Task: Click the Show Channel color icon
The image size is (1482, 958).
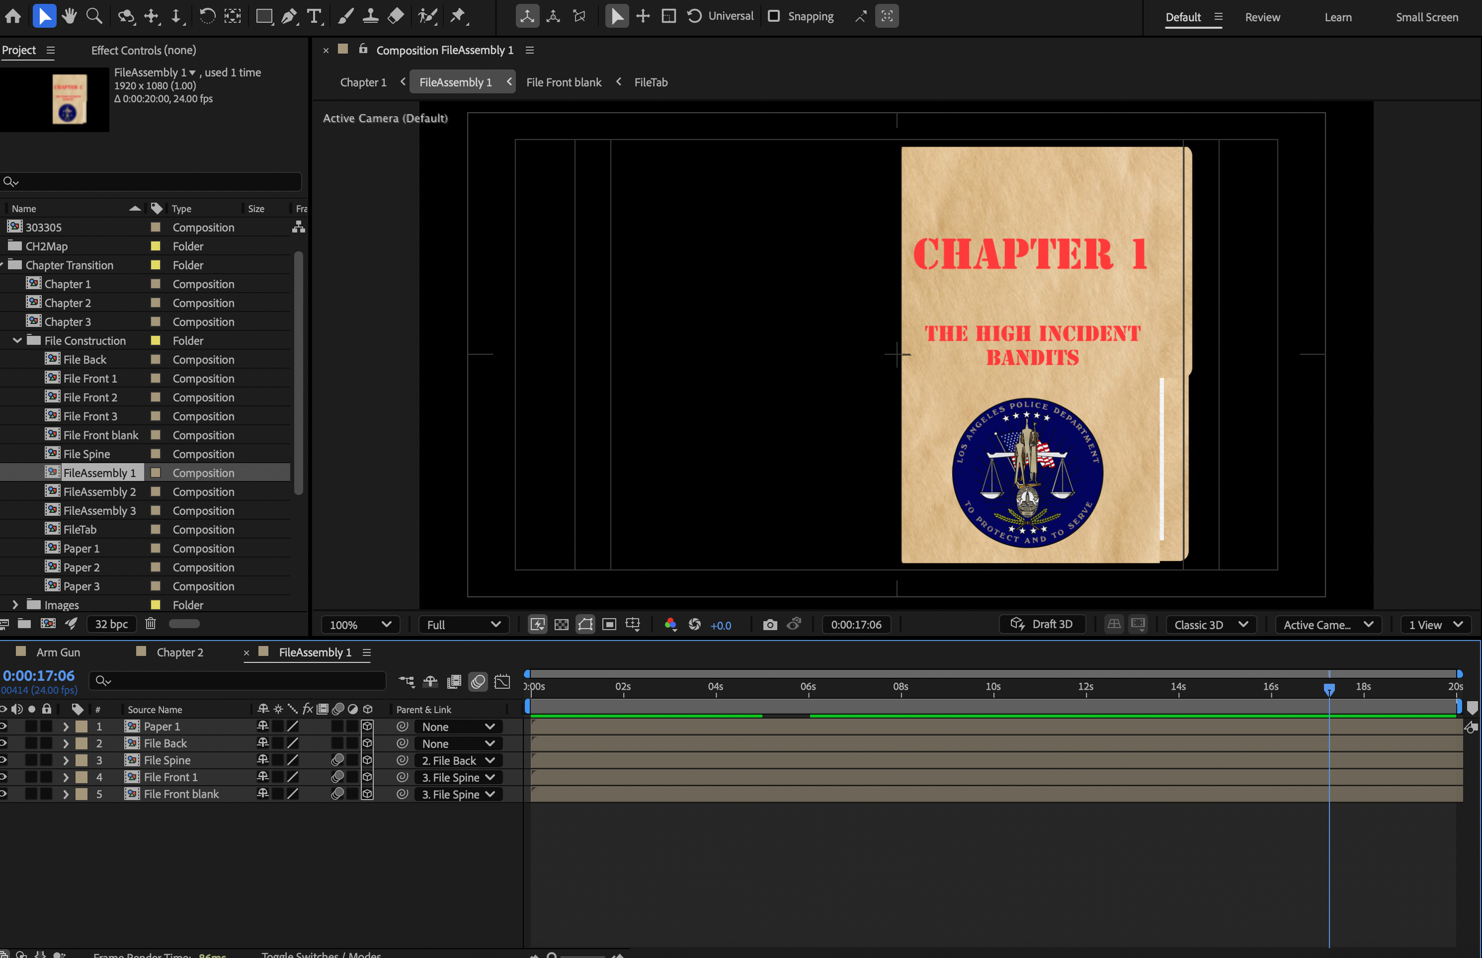Action: pos(670,625)
